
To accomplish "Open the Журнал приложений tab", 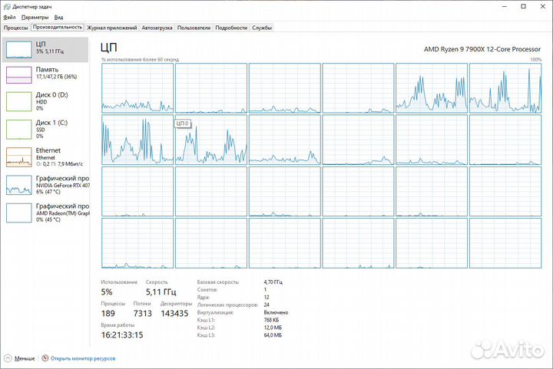I will pos(112,28).
